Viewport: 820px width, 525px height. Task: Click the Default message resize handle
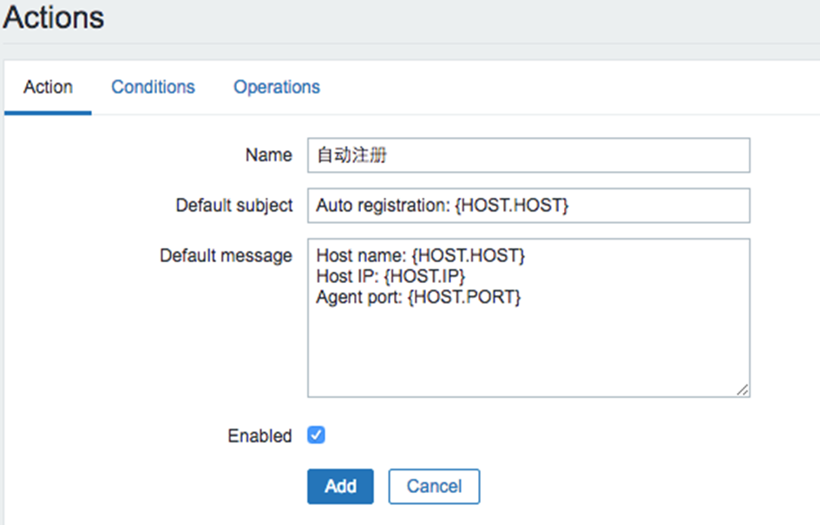[743, 390]
